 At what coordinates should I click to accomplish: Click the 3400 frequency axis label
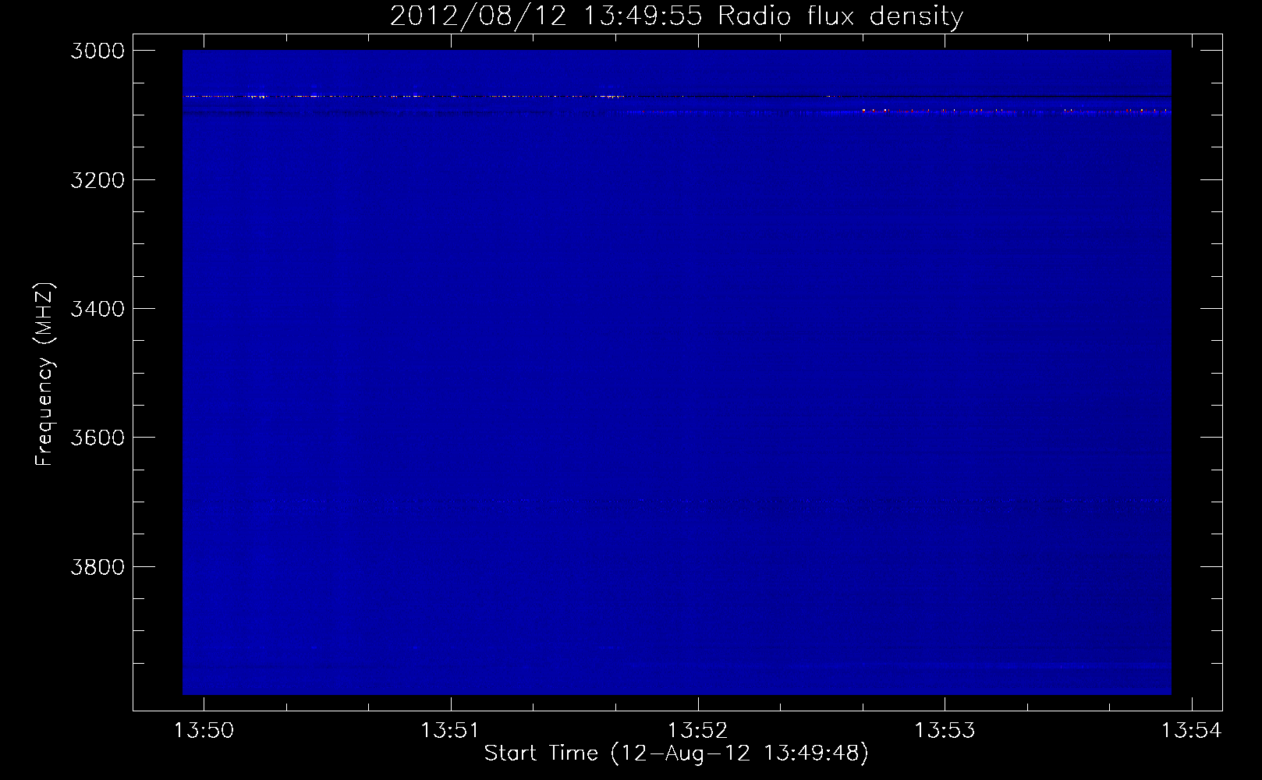point(97,309)
